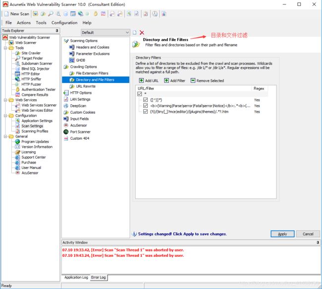The image size is (322, 289).
Task: Click the Target Finder magnifier icon in the toolbar
Action: (51, 14)
